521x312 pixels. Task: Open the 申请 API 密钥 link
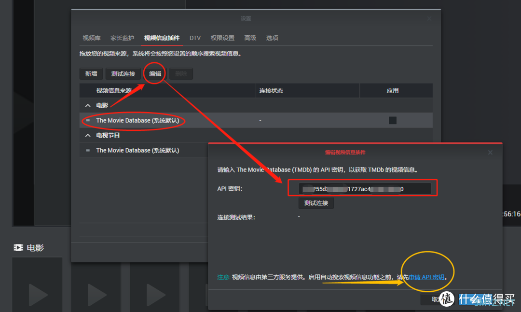(426, 277)
